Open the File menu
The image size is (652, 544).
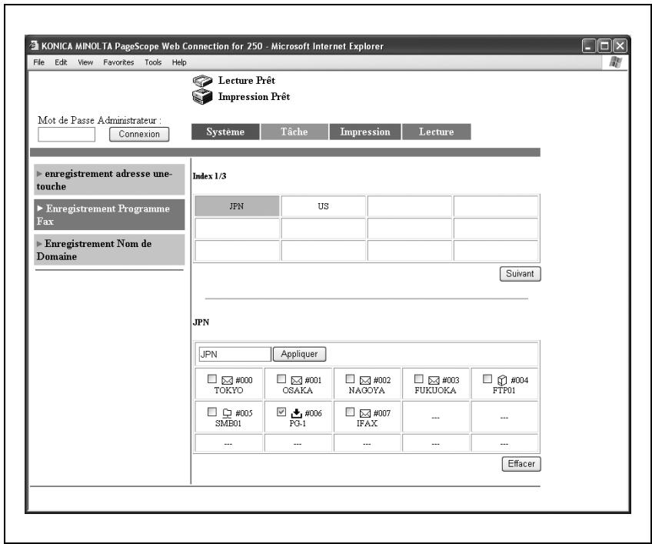click(x=38, y=62)
